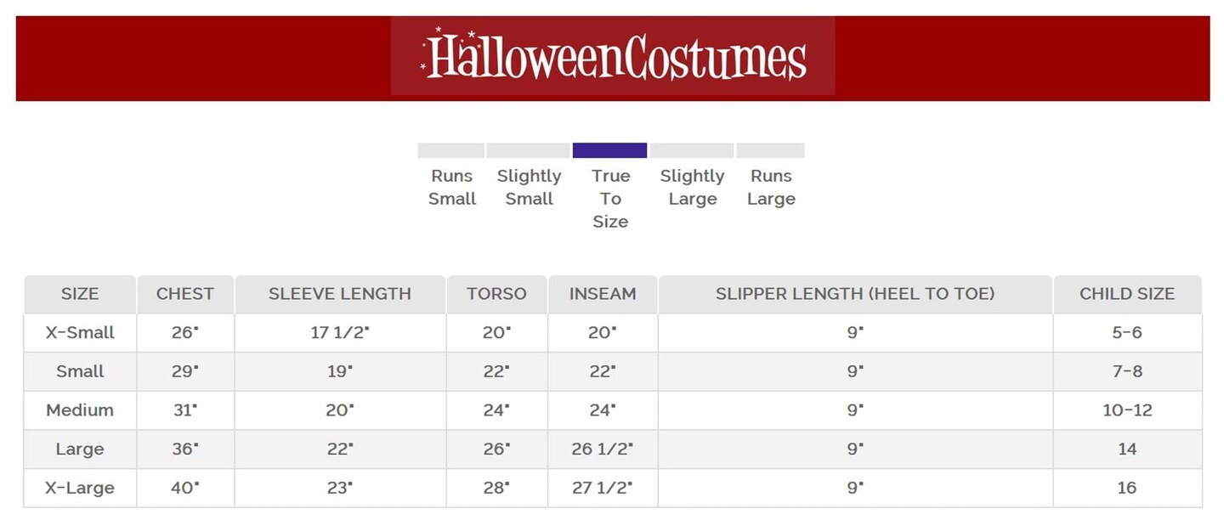
Task: Click the CHILD SIZE column header
Action: tap(1127, 294)
